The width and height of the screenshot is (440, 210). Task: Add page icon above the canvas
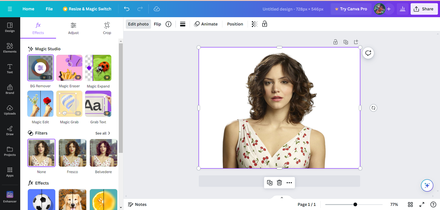356,42
